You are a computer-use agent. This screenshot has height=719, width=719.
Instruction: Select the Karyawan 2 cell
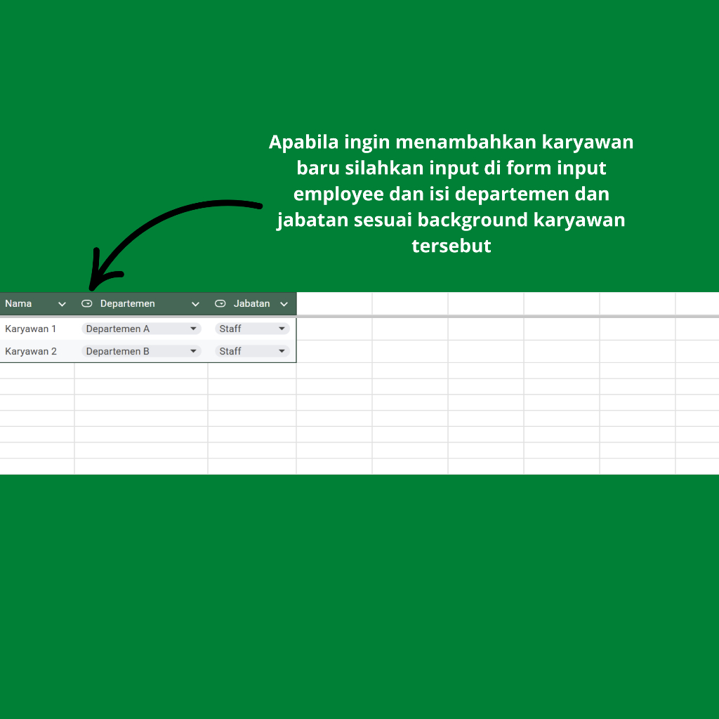37,351
